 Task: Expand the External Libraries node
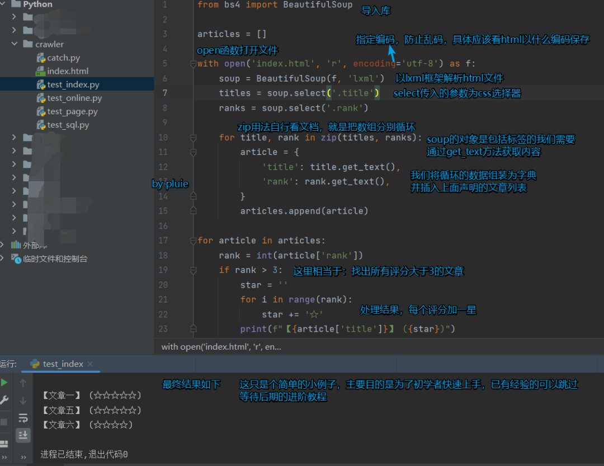3,245
